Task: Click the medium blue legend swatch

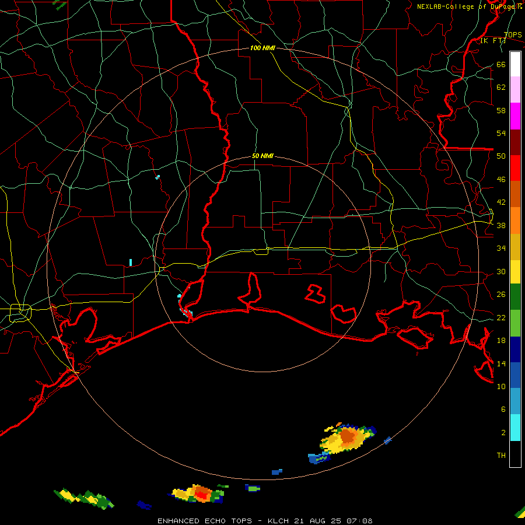Action: (x=515, y=375)
